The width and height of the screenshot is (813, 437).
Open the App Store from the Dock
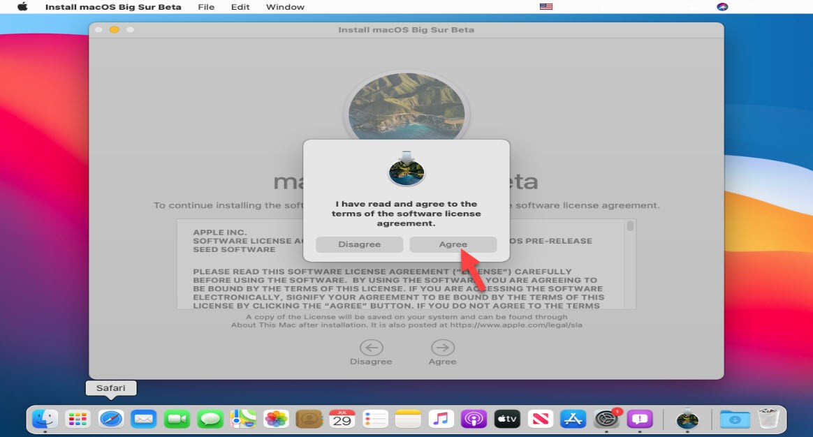[573, 419]
